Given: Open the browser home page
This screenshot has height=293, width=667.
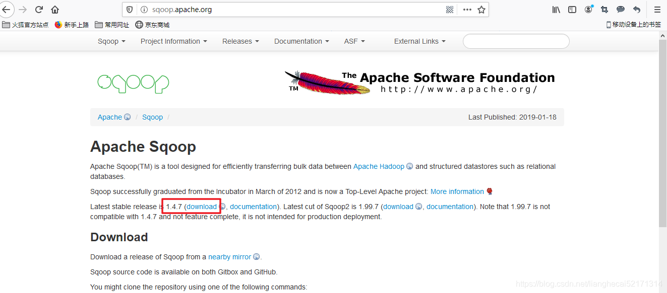Looking at the screenshot, I should [55, 10].
